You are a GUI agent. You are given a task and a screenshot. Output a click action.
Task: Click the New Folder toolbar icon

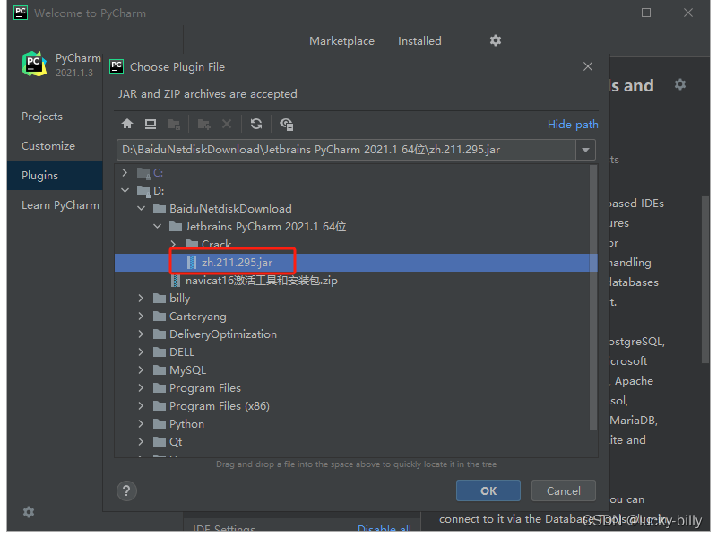pyautogui.click(x=203, y=124)
